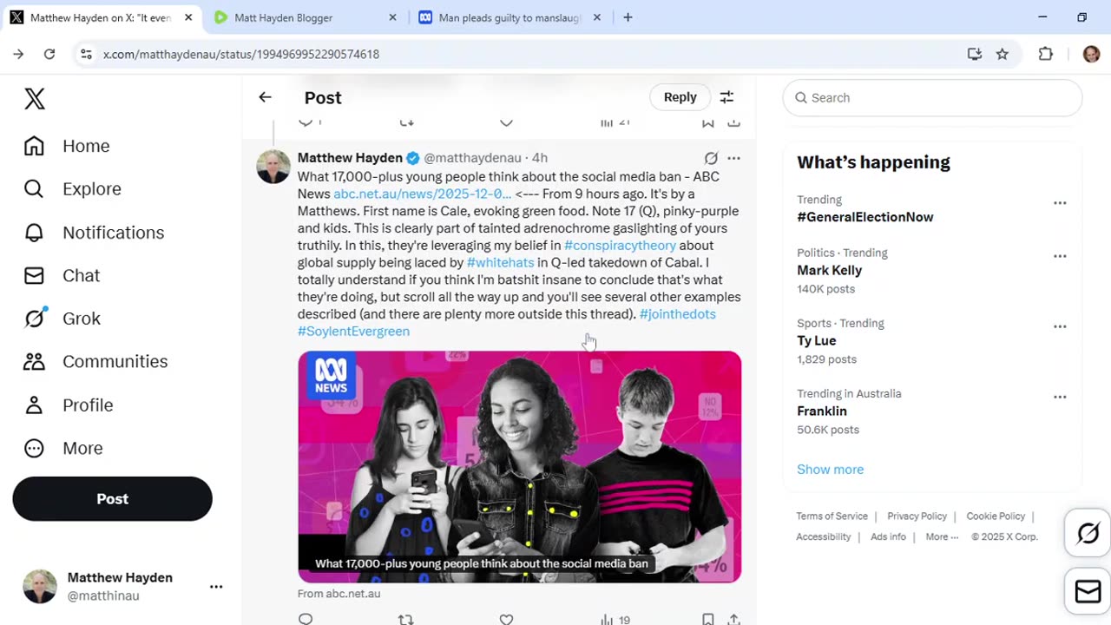
Task: Go forward in browser history
Action: pos(18,54)
